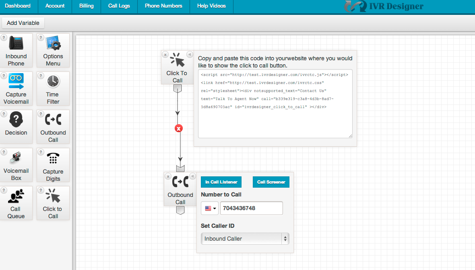Go to the Dashboard tab
475x270 pixels.
18,6
